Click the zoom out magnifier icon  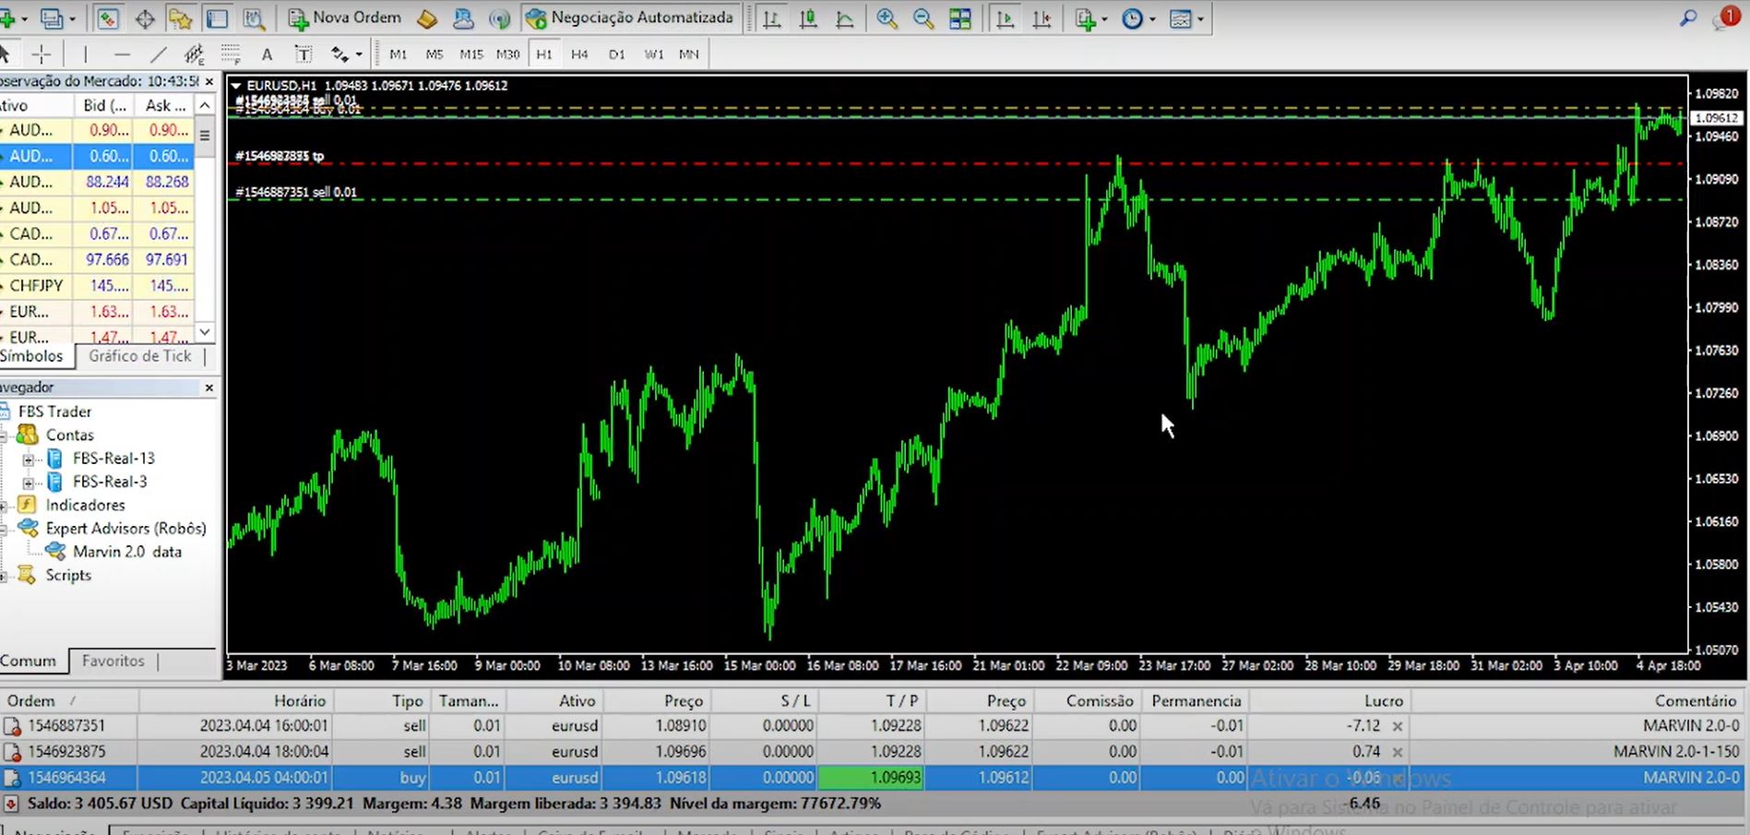click(x=923, y=18)
